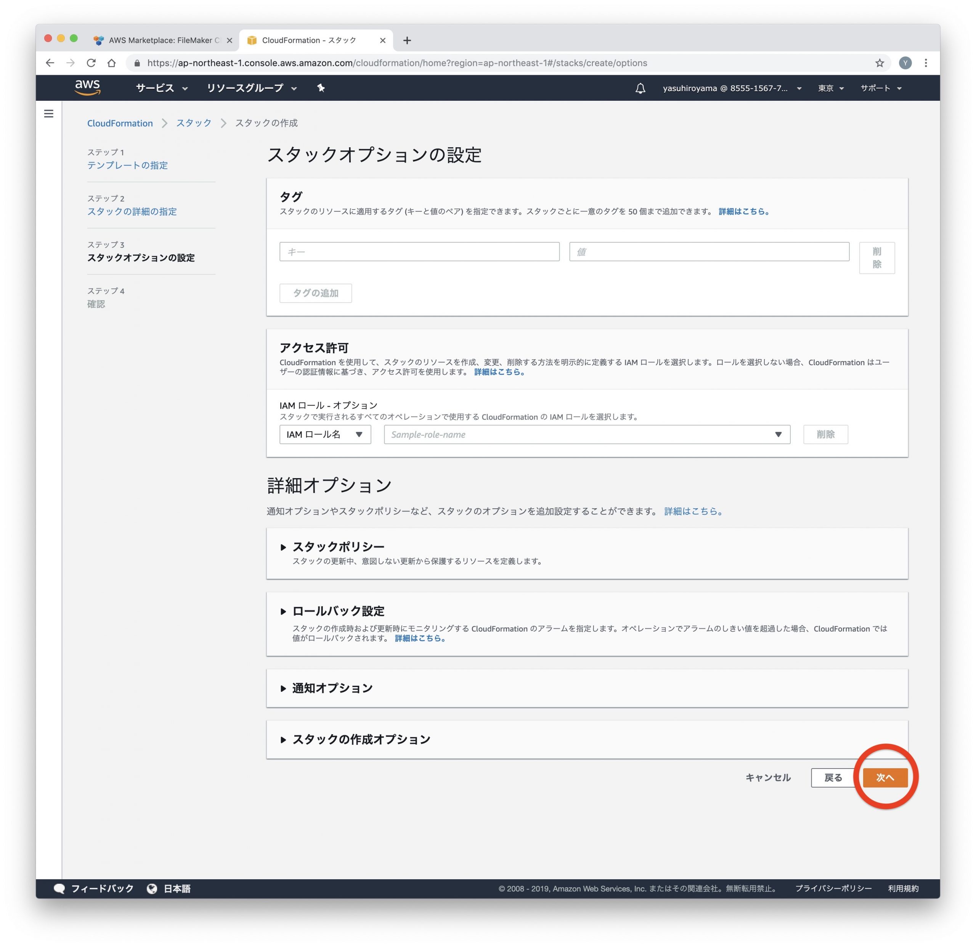Click the browser home icon
The width and height of the screenshot is (976, 946).
pos(112,63)
